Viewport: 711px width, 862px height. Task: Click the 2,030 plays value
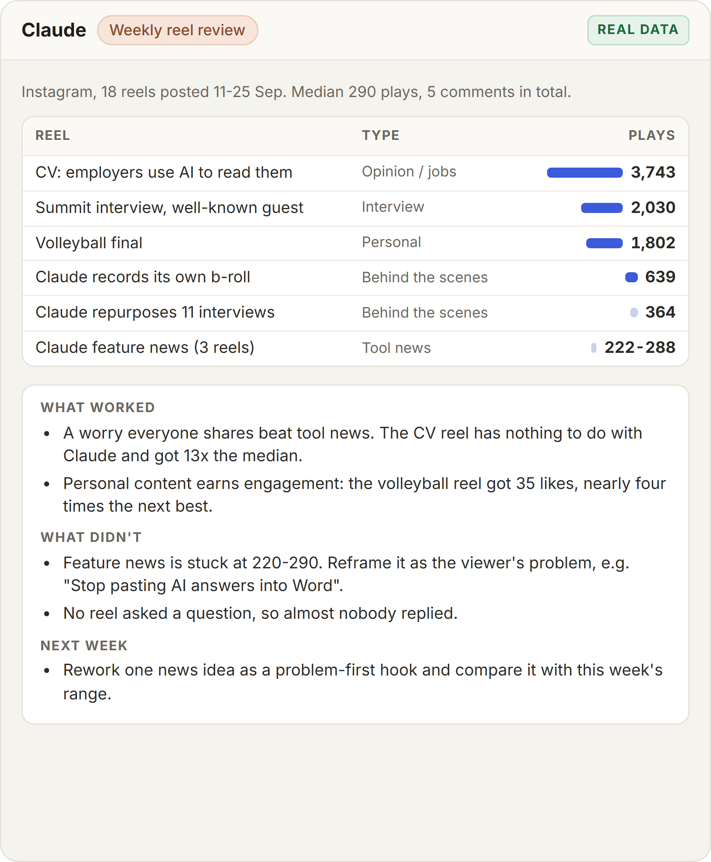pyautogui.click(x=653, y=208)
